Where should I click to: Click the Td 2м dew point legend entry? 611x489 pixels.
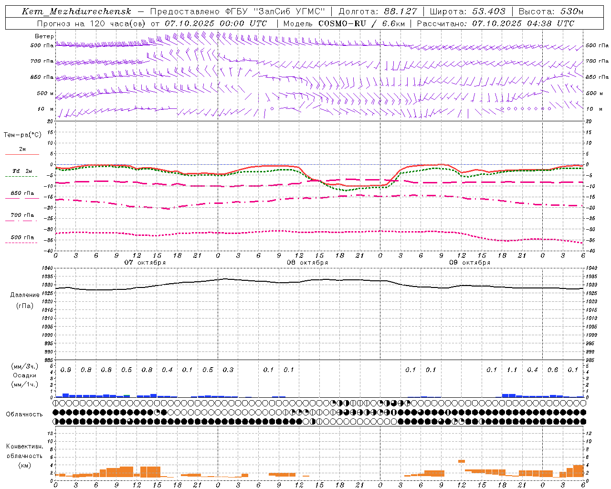pos(22,171)
